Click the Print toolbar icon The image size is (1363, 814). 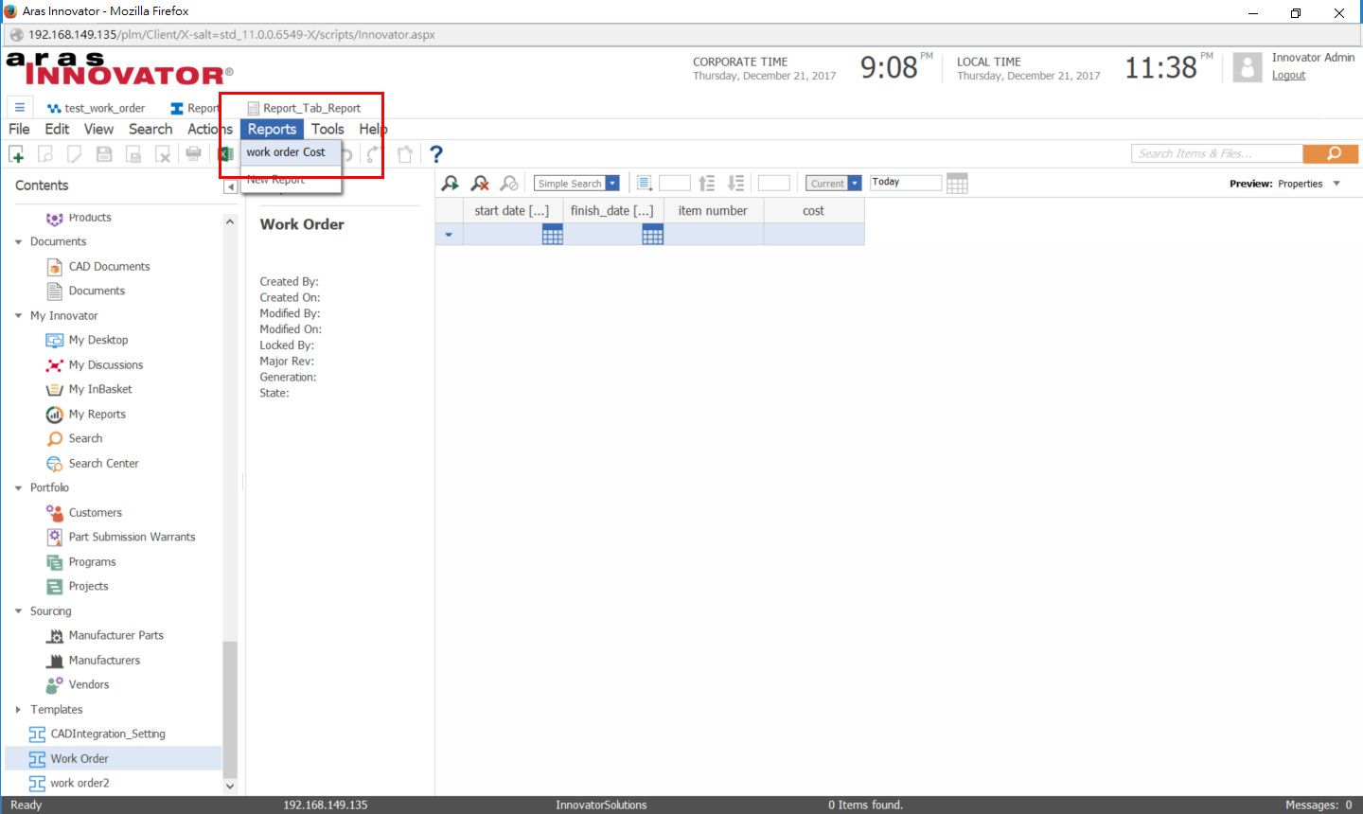tap(193, 153)
